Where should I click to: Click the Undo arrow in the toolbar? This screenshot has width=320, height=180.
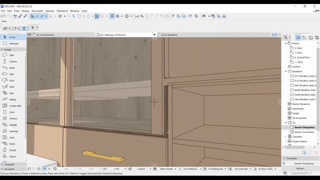tap(3, 16)
